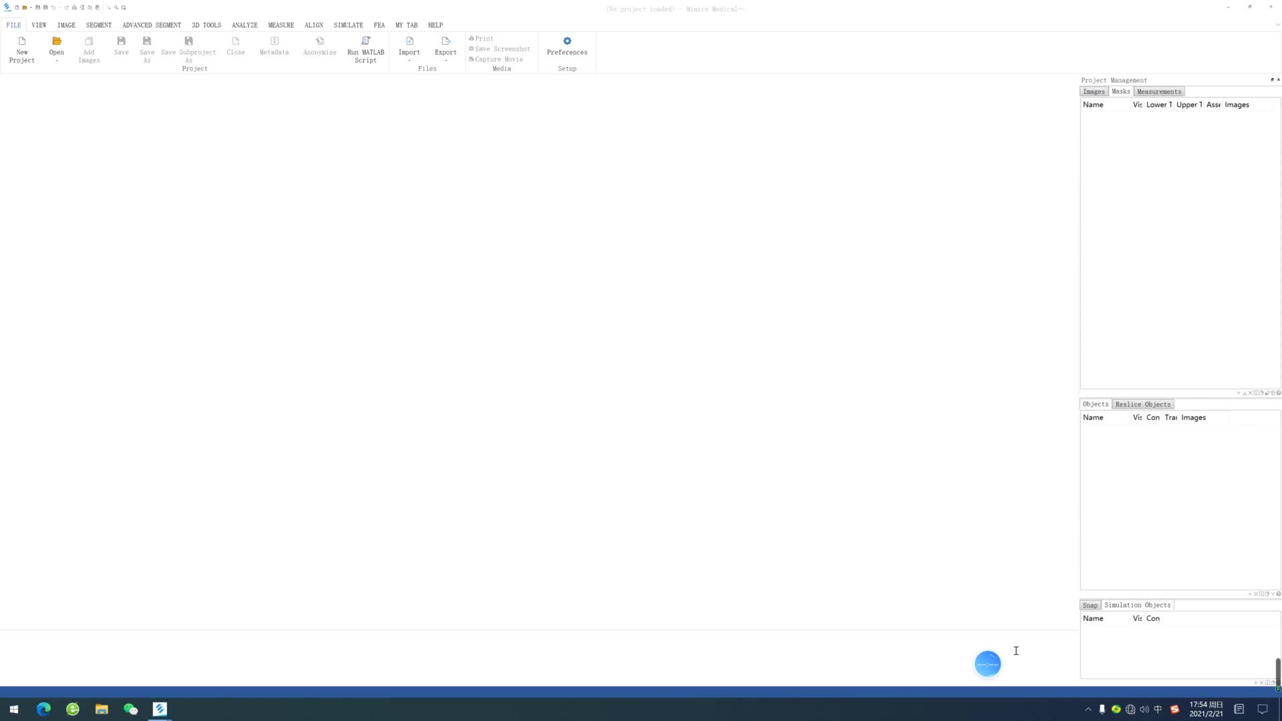Click the quick-access zoom-to-fit icon
Screen dimensions: 1282x721
[124, 7]
